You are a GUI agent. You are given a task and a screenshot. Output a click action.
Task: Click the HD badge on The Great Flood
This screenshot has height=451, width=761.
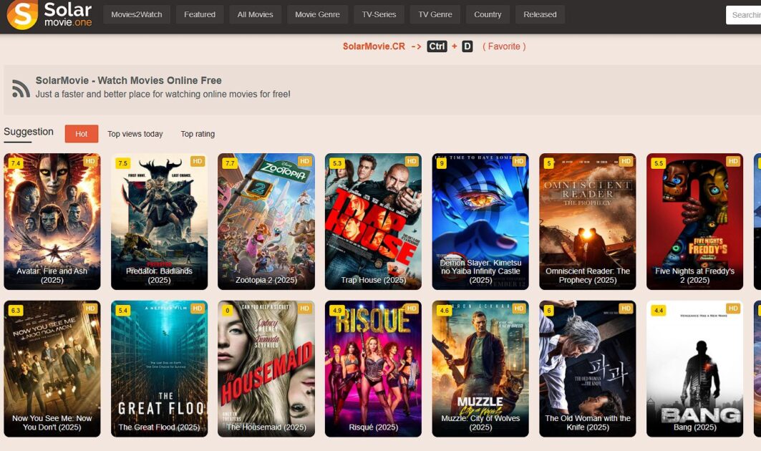tap(197, 309)
